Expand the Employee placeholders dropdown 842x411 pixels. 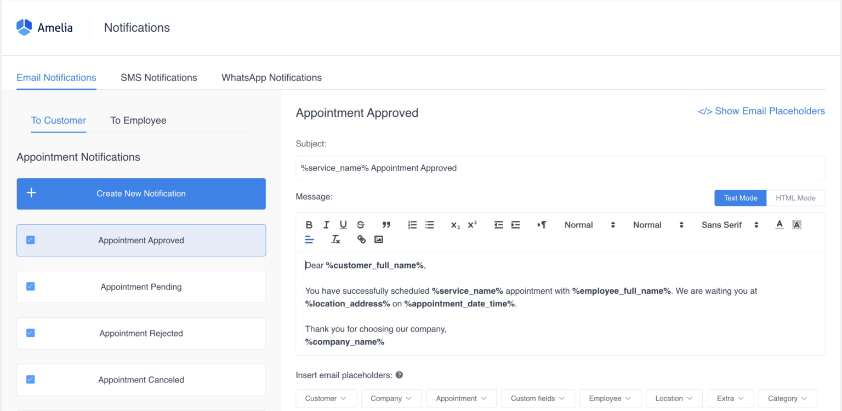click(610, 398)
